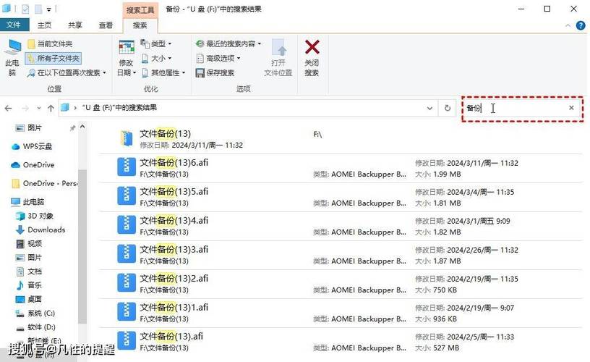Expand the address bar history dropdown
Screen dimensions: 590x362
[429, 108]
